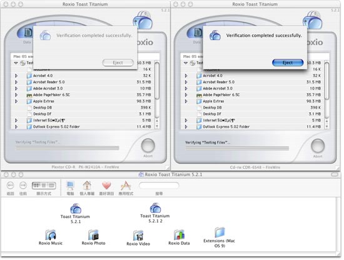Select Extensions (Mac OS 9) folder
The image size is (344, 260).
tap(220, 232)
